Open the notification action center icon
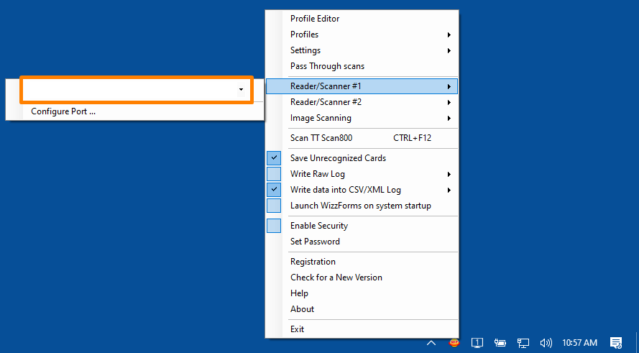The width and height of the screenshot is (639, 353). click(616, 343)
